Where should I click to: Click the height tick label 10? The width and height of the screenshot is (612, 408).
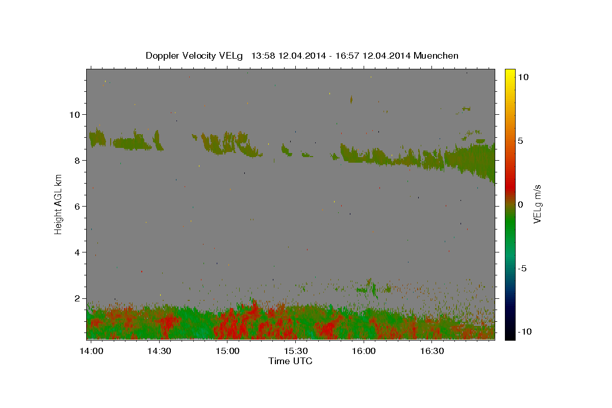(x=74, y=114)
